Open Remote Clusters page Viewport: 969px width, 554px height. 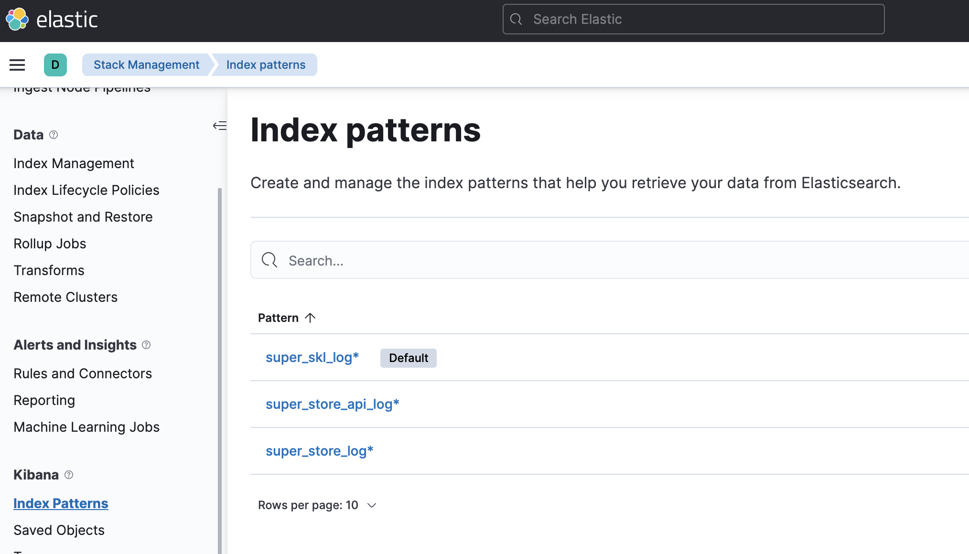[65, 297]
